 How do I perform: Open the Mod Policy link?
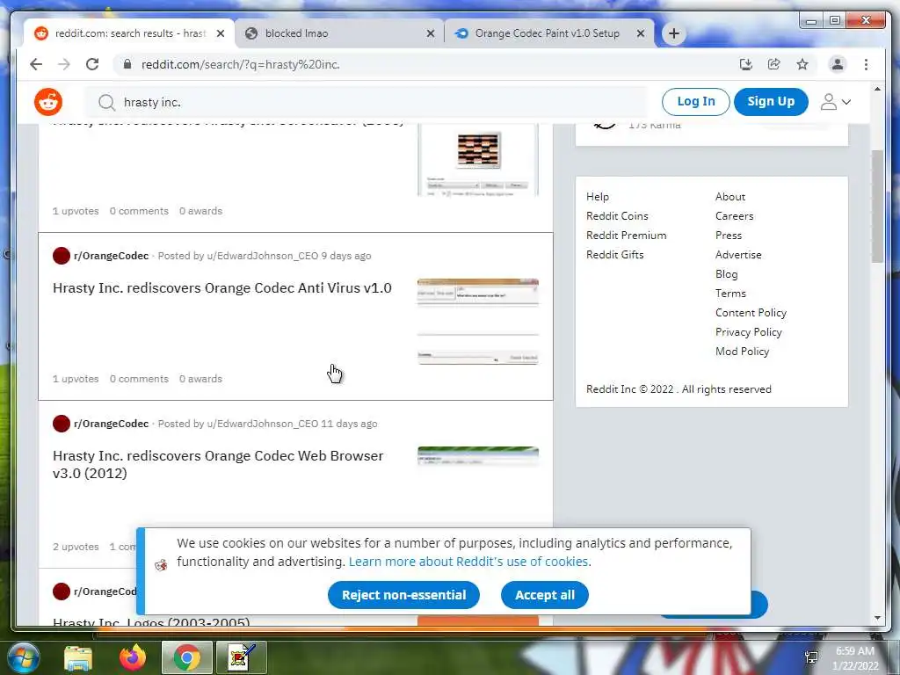coord(742,352)
